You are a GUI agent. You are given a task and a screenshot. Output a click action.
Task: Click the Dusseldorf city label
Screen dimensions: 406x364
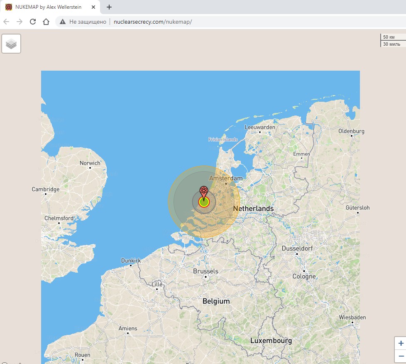(x=297, y=248)
